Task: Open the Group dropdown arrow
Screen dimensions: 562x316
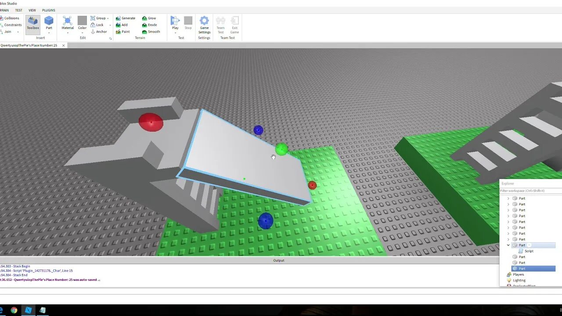Action: [108, 18]
